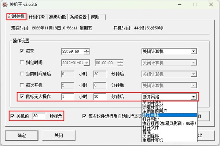
Task: Click the 每次开机 hours field
Action: click(x=67, y=85)
